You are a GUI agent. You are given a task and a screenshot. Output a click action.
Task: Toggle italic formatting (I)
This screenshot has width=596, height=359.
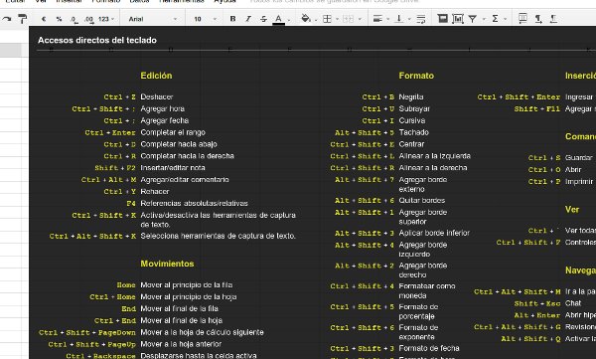point(248,19)
